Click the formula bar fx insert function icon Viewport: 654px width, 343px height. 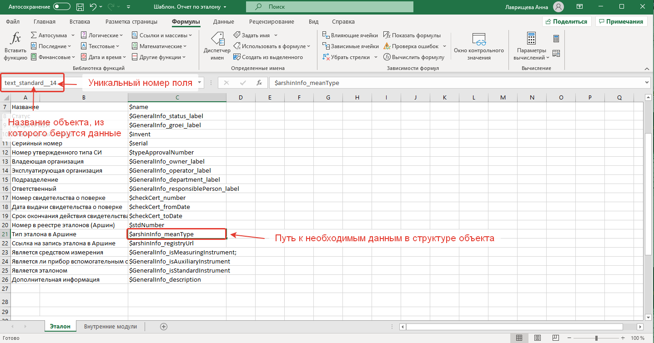click(x=259, y=83)
